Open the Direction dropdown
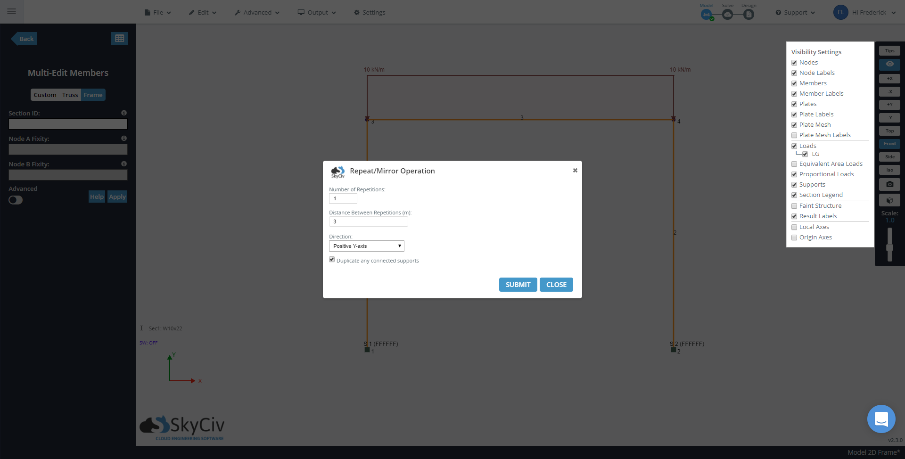The image size is (905, 459). (366, 246)
